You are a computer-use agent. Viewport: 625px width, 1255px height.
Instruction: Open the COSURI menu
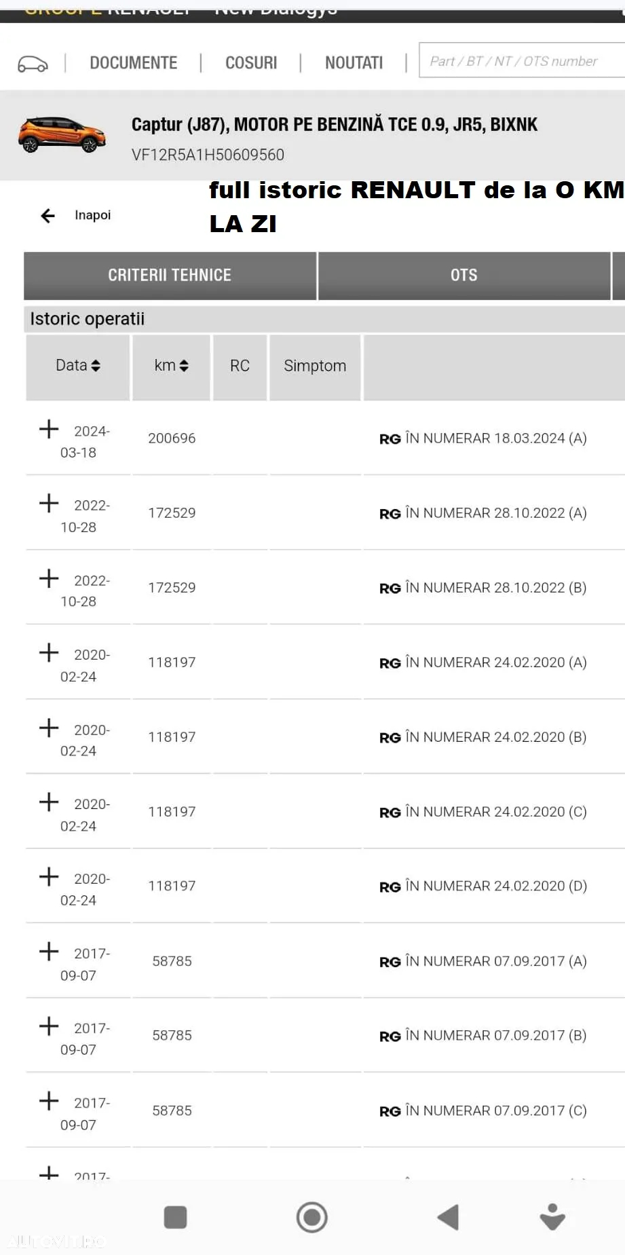pos(251,63)
